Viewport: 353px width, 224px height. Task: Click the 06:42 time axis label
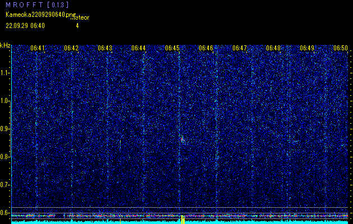point(71,48)
